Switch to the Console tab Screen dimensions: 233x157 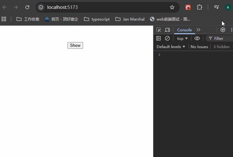click(184, 30)
